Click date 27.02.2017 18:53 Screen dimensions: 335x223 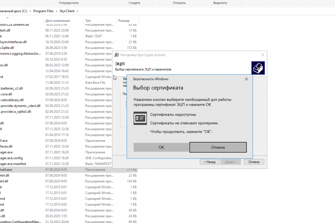[x=57, y=76]
